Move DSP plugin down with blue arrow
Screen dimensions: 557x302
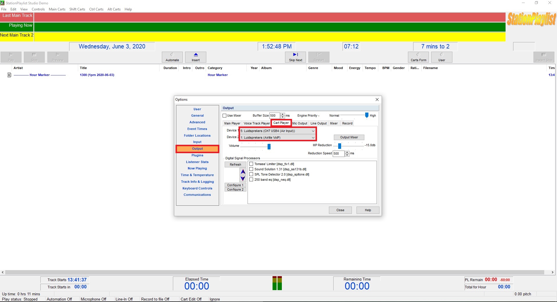point(243,178)
